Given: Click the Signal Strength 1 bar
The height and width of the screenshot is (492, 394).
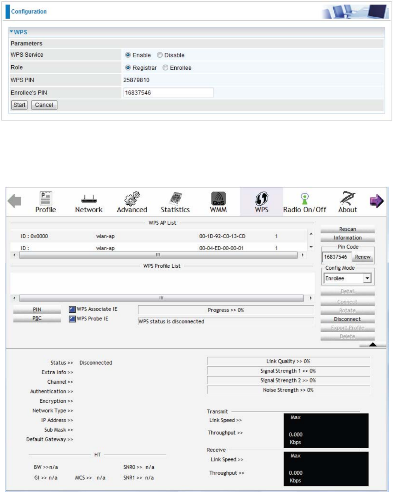Looking at the screenshot, I should (288, 371).
